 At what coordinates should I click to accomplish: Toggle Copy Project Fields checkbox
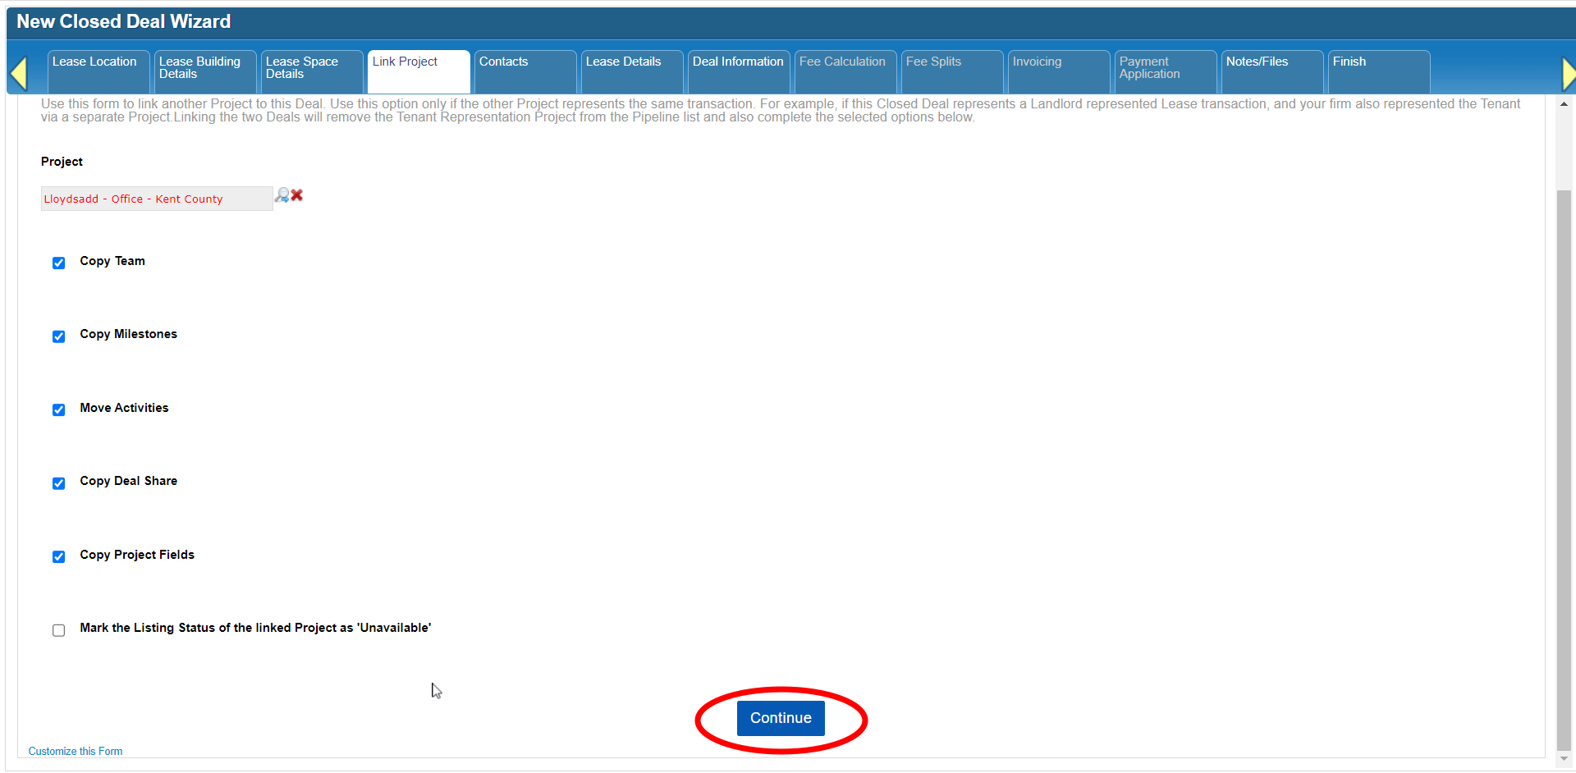pos(59,557)
